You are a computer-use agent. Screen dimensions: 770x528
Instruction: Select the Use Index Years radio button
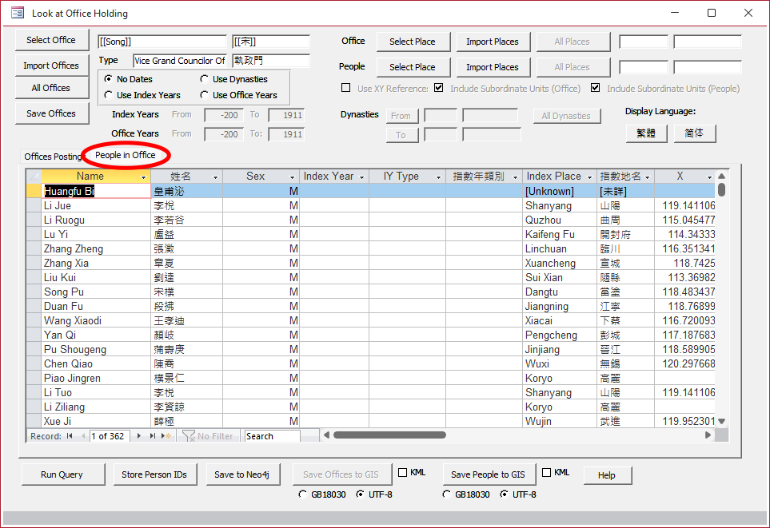[x=109, y=95]
